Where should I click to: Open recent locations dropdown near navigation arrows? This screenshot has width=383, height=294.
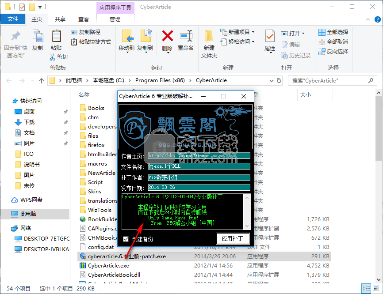pyautogui.click(x=32, y=81)
